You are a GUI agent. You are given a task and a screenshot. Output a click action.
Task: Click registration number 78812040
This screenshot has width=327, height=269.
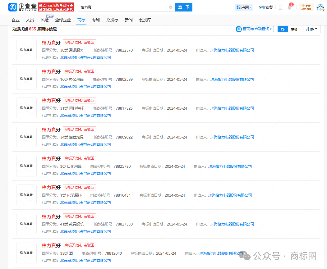[x=113, y=253]
